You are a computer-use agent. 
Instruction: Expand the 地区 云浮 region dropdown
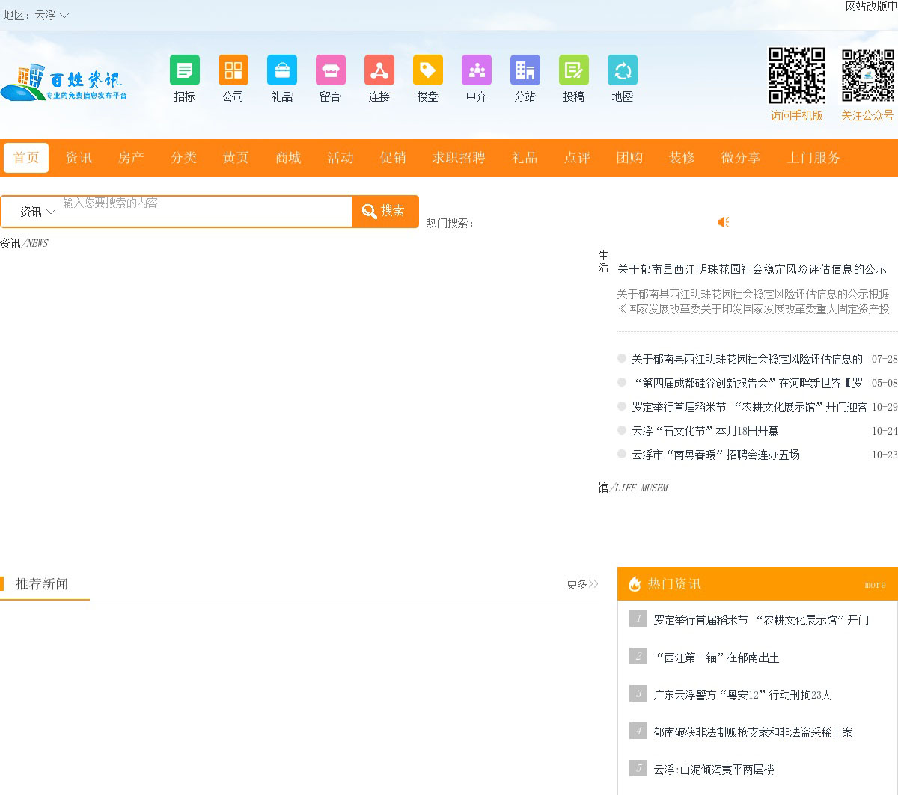[x=52, y=15]
